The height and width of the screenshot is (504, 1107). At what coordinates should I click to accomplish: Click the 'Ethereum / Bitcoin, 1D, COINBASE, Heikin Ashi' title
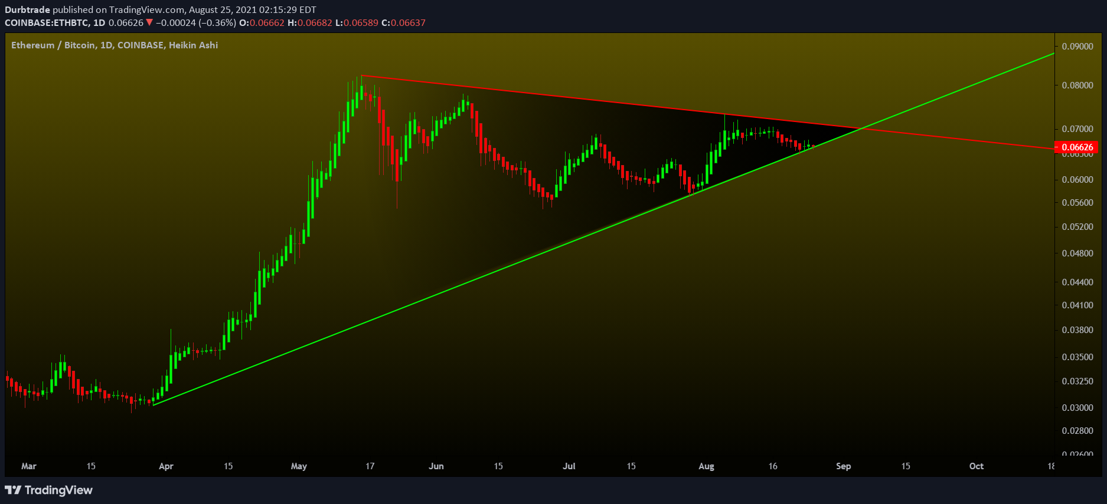point(115,45)
